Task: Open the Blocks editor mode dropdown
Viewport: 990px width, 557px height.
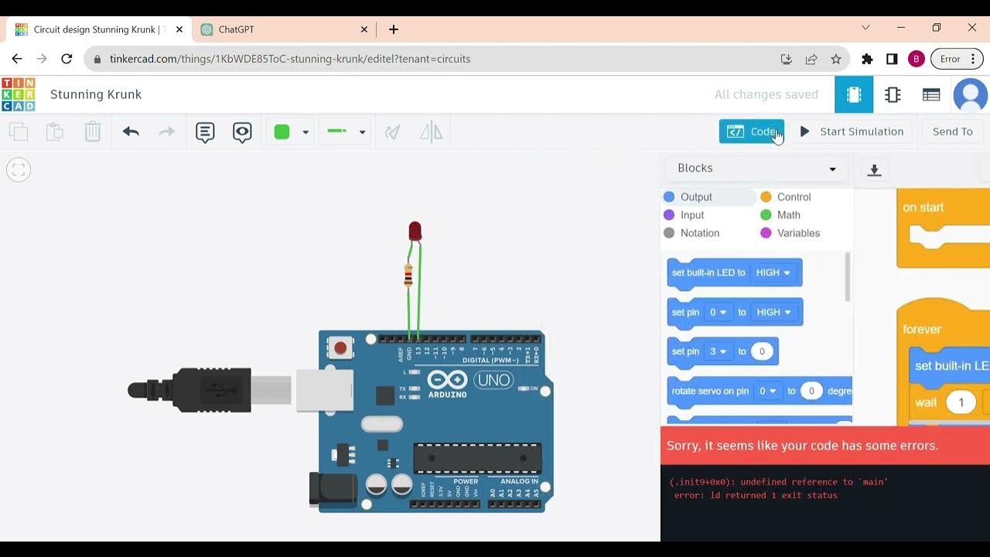Action: pos(756,169)
